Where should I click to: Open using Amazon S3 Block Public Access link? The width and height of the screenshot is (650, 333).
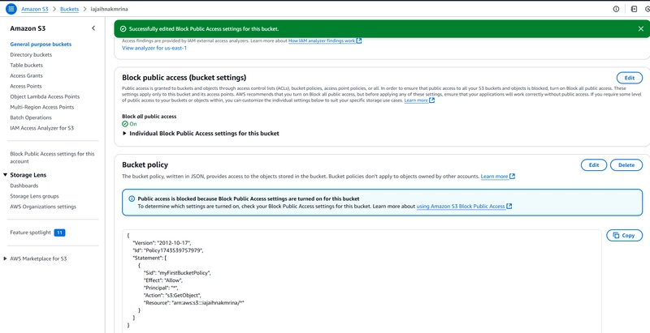coord(464,206)
